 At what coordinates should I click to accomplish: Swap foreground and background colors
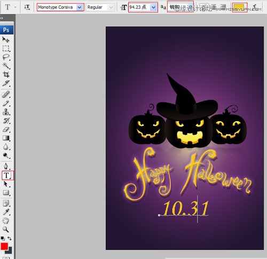(x=10, y=238)
